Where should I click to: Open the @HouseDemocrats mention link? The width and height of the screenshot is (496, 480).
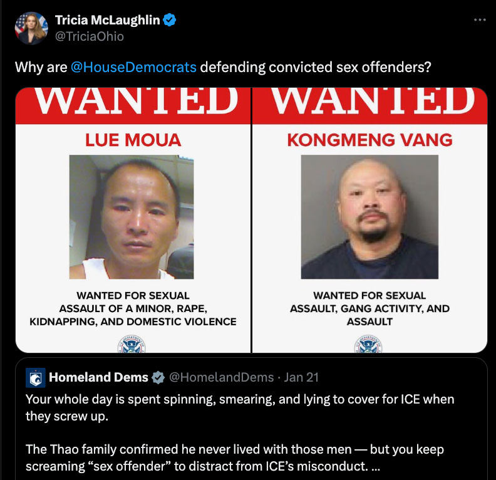pos(133,67)
